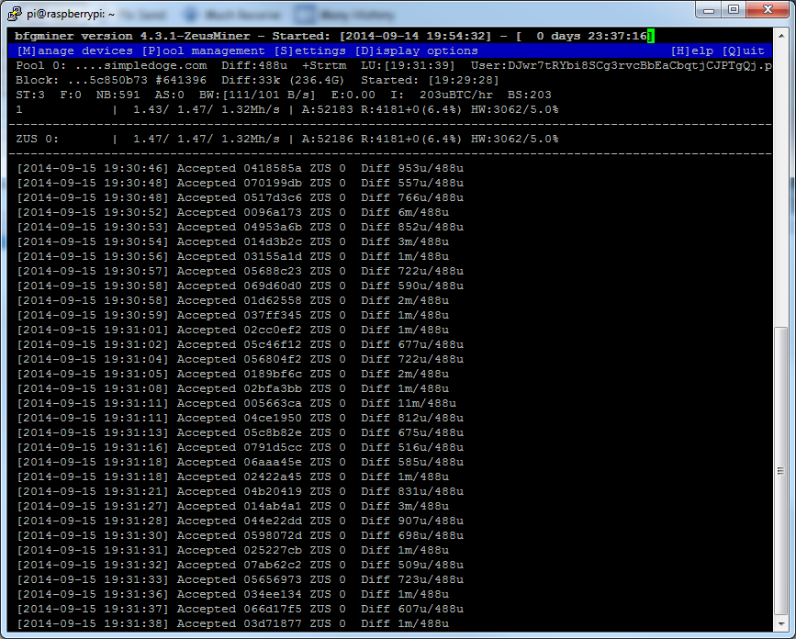The height and width of the screenshot is (639, 796).
Task: Click the log line Accepted 0418585a
Action: pos(239,169)
